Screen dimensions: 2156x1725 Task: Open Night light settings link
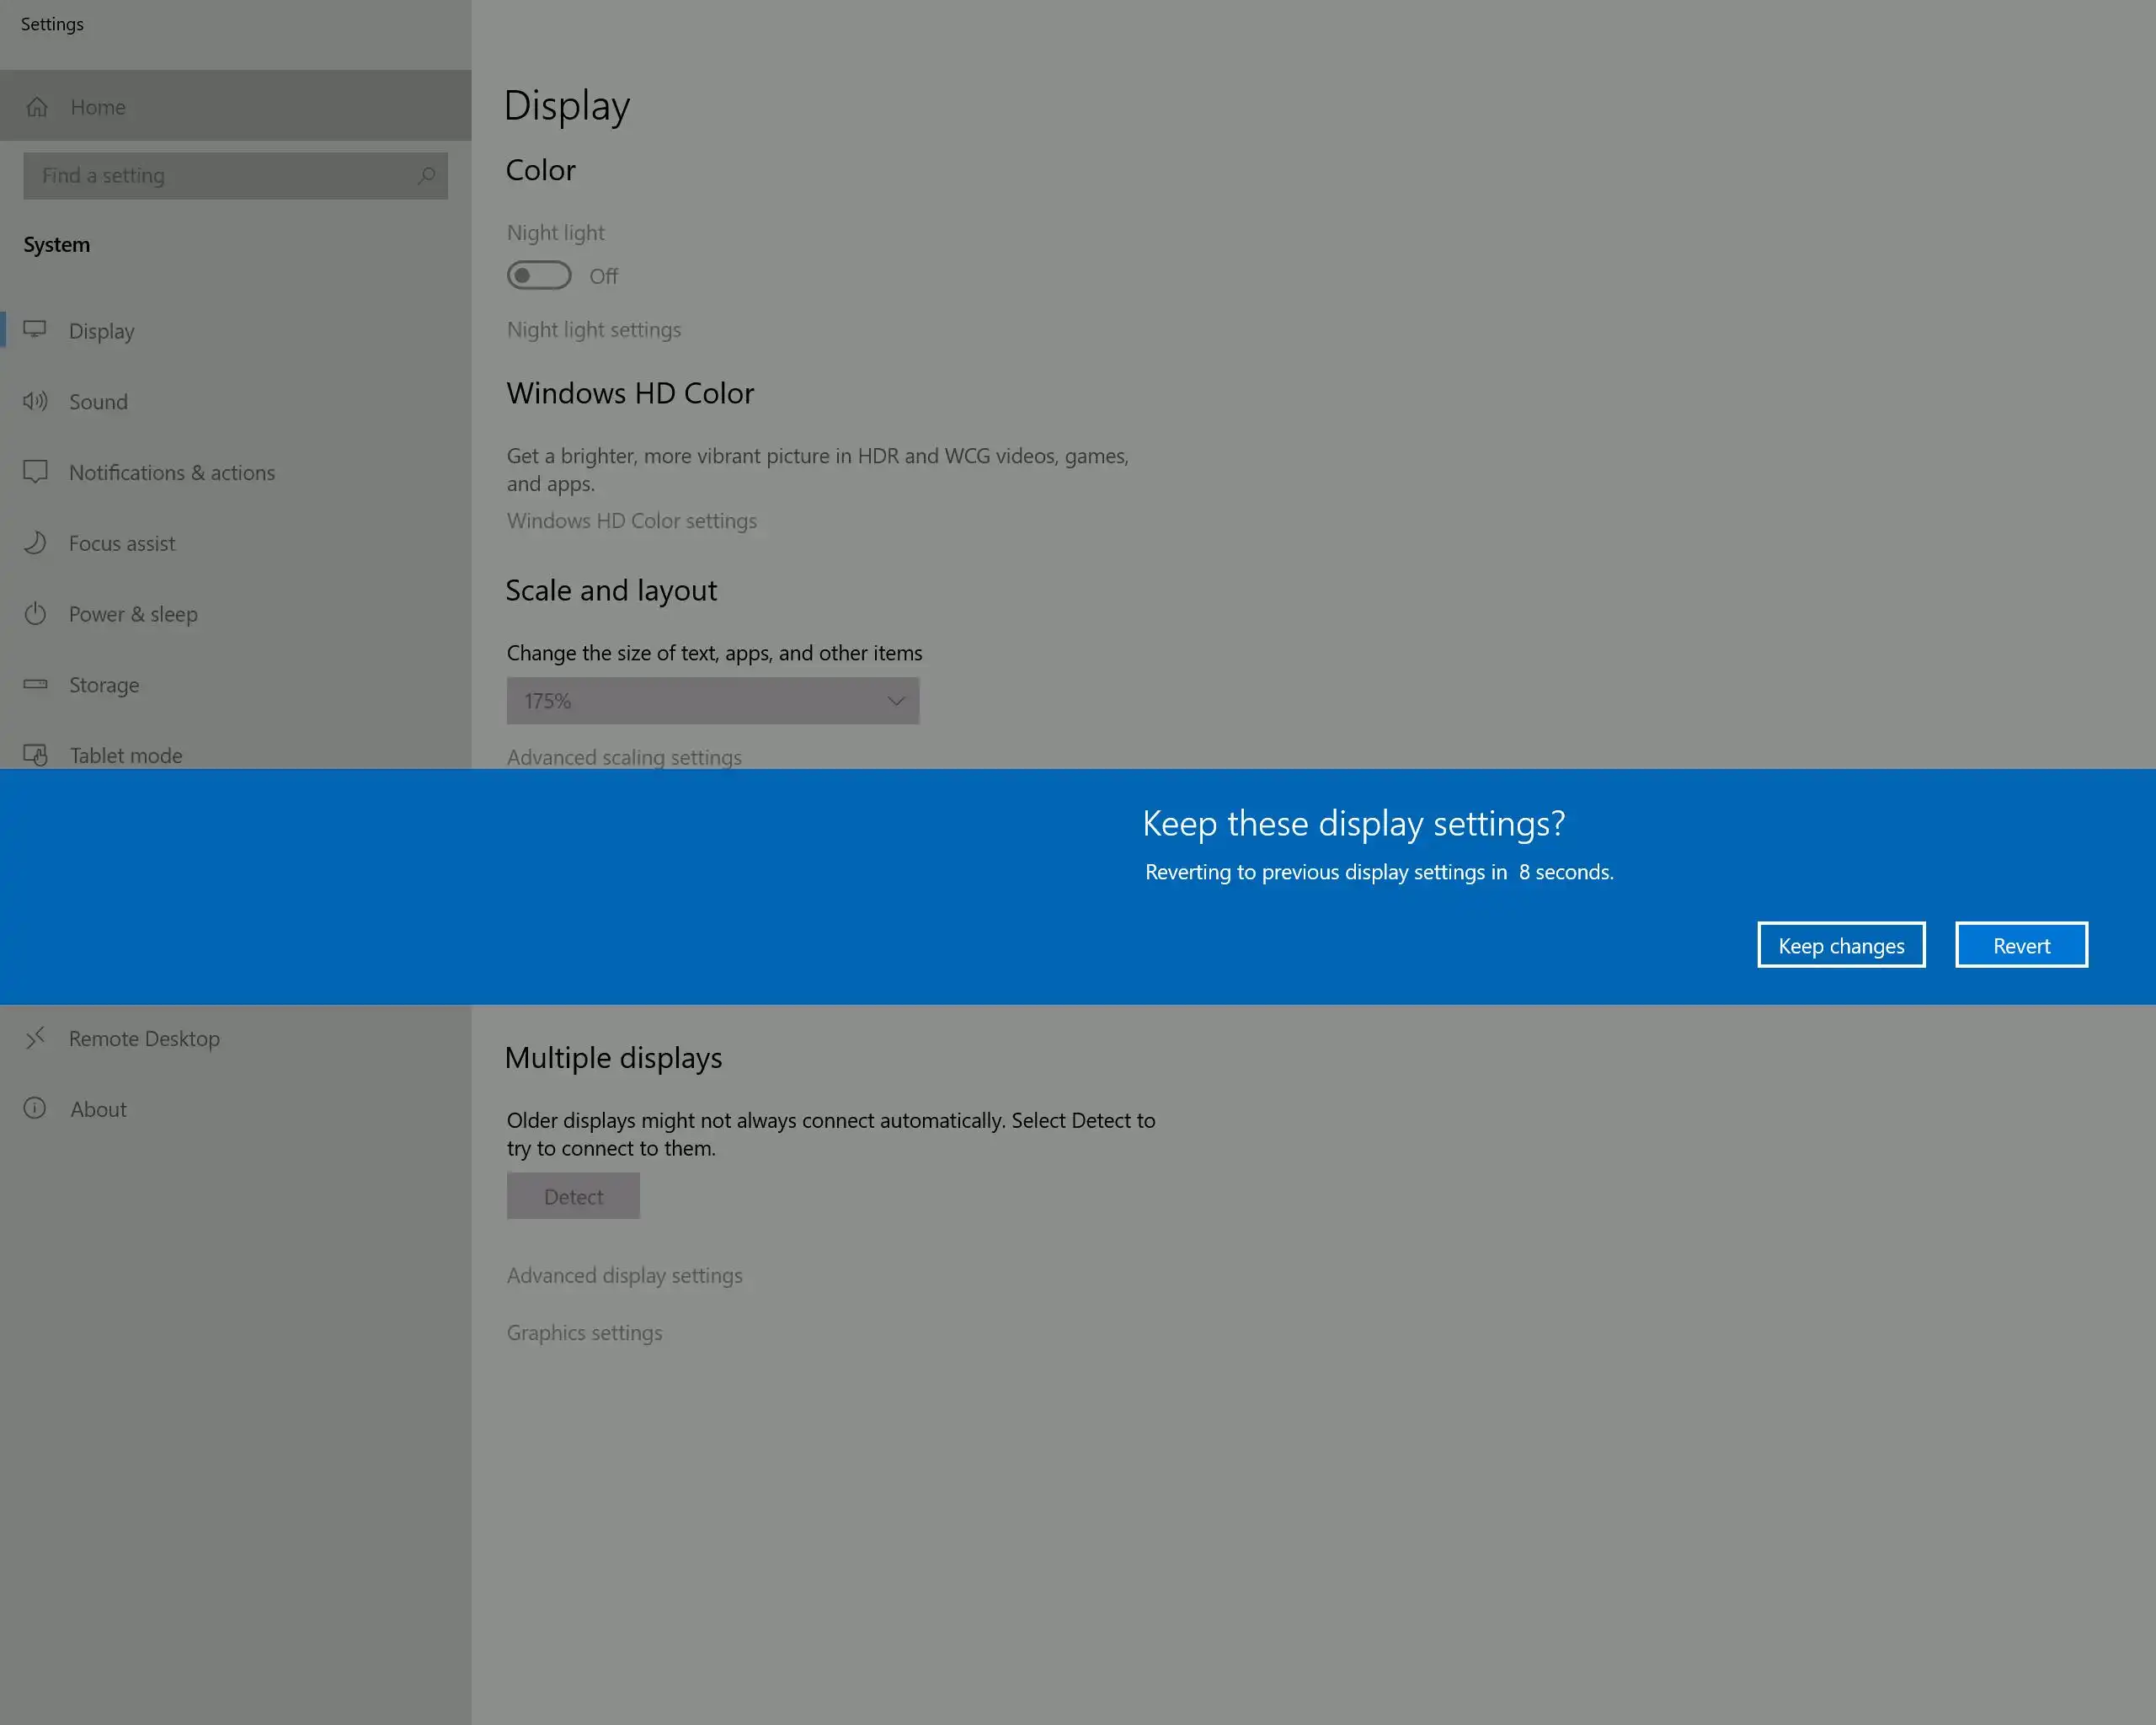tap(594, 330)
